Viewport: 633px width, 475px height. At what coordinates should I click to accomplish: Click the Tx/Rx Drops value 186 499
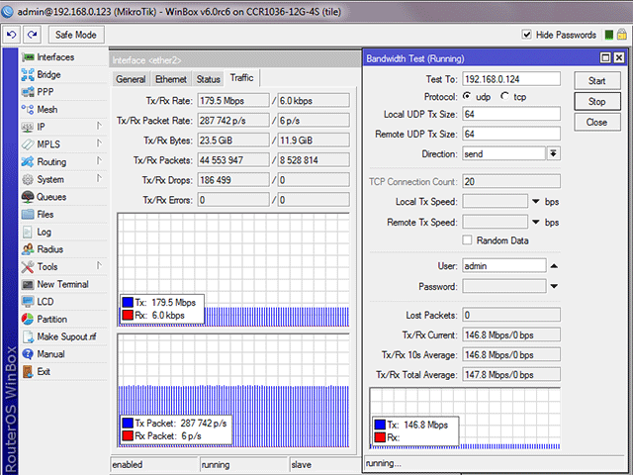[233, 180]
